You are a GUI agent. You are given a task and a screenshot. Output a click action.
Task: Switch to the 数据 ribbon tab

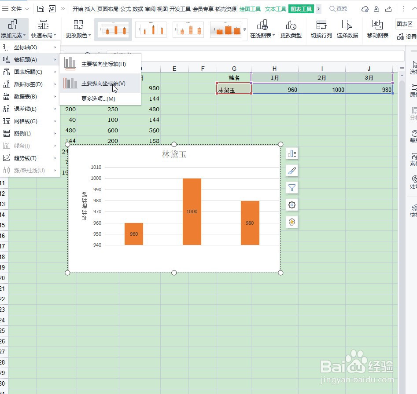(138, 9)
